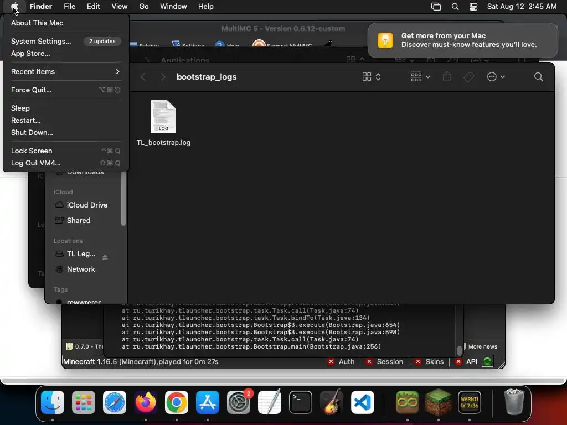Open the Window menu

pyautogui.click(x=173, y=7)
